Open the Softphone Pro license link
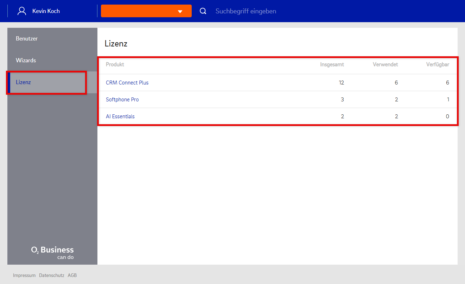 pyautogui.click(x=122, y=100)
